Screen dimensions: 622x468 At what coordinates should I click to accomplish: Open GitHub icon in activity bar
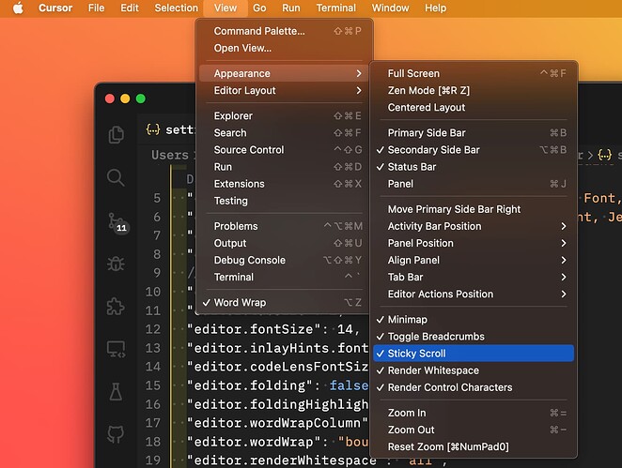(116, 434)
